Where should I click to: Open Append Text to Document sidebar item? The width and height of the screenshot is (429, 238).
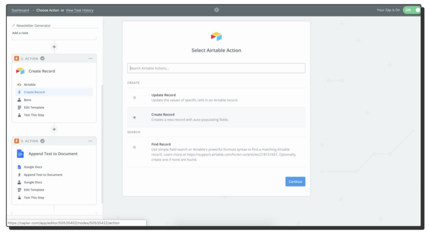(x=43, y=175)
